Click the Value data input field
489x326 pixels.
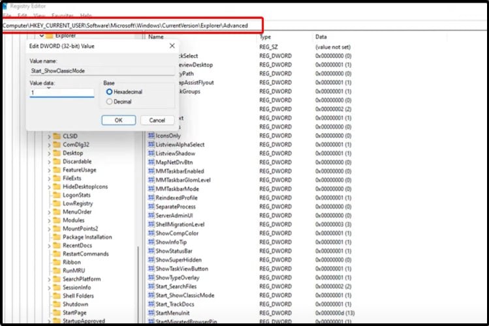(62, 93)
